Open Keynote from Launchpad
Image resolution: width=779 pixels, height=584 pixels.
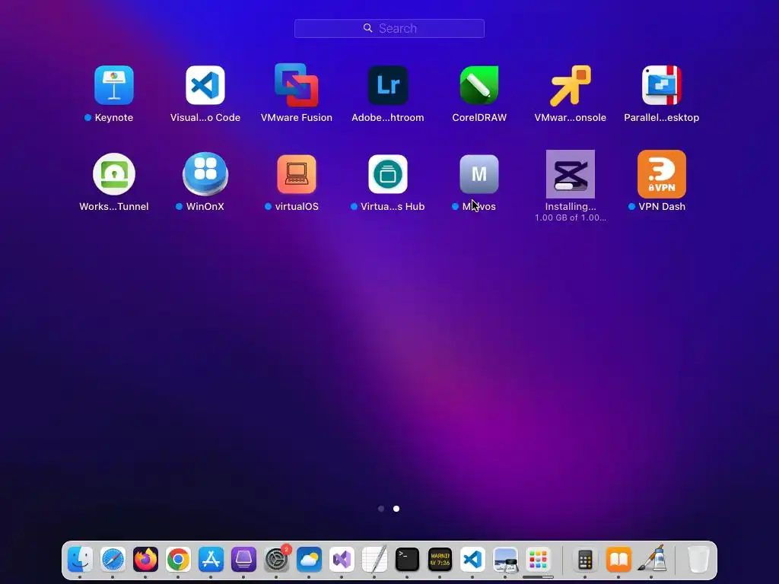[114, 85]
